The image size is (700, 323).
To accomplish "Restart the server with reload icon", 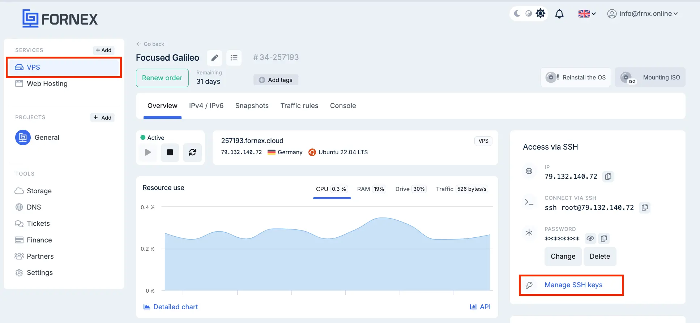I will pyautogui.click(x=192, y=152).
